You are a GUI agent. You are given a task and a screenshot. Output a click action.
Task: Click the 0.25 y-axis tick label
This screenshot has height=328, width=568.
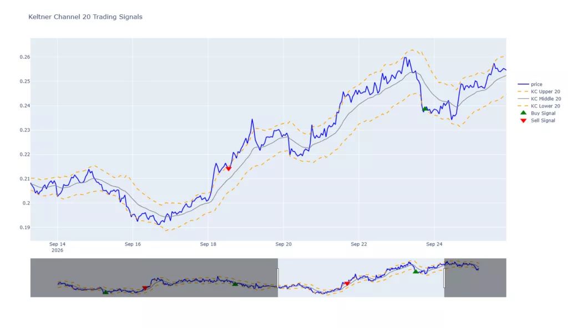25,81
